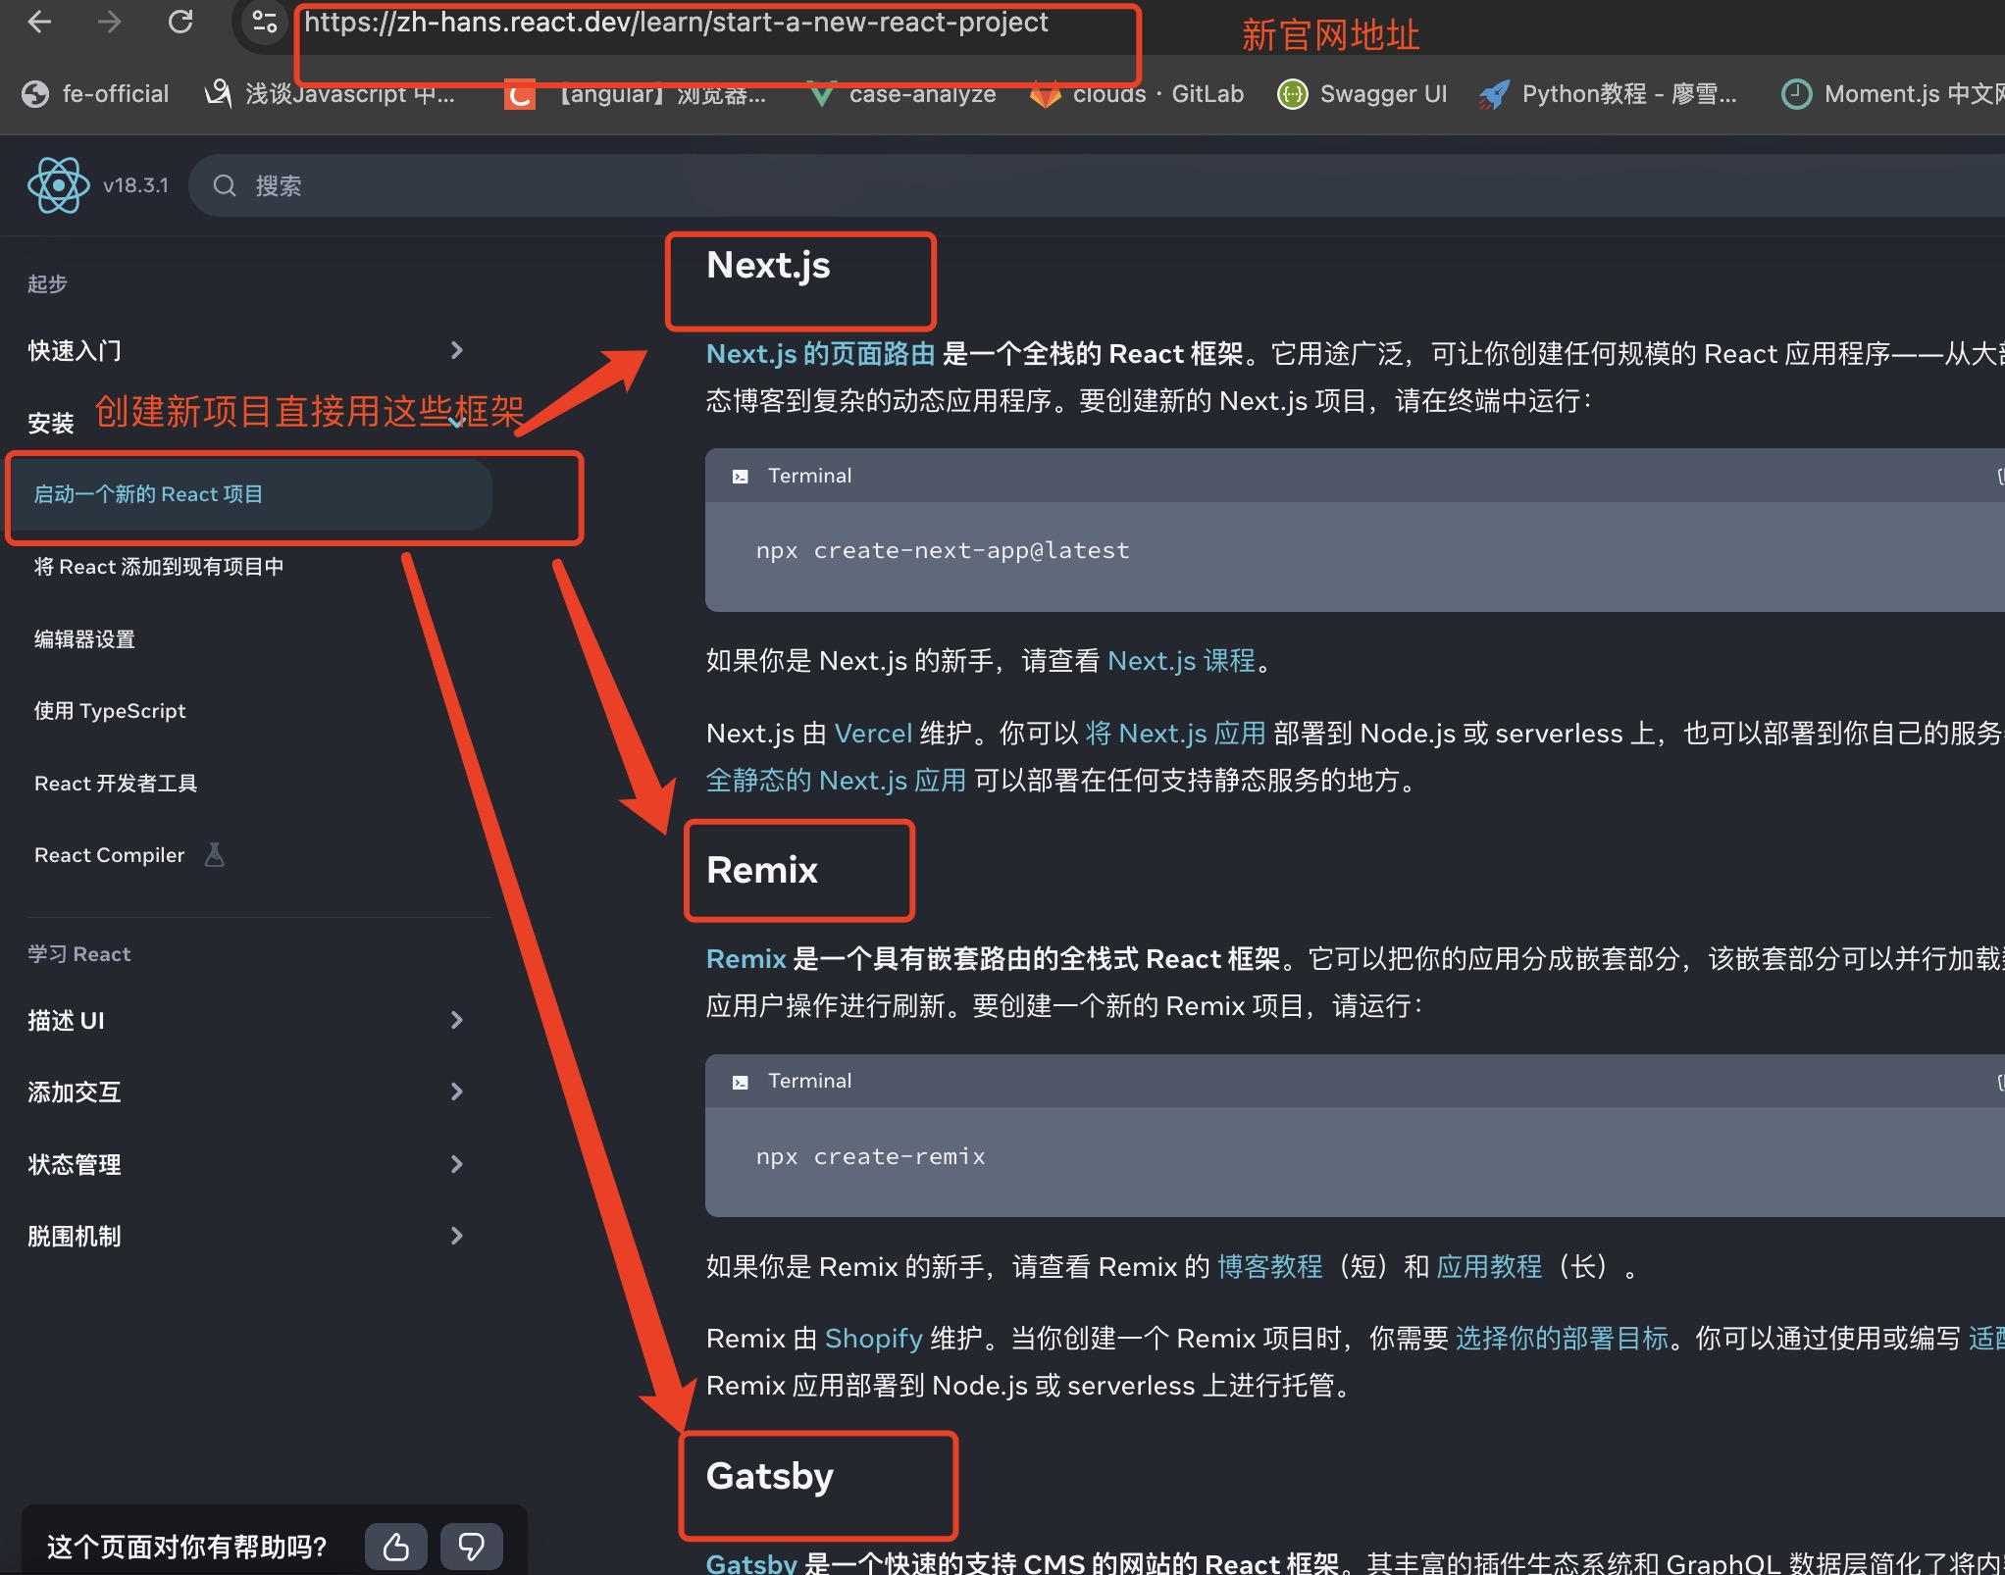This screenshot has height=1575, width=2005.
Task: Click the 学习 React sidebar label
Action: click(78, 954)
